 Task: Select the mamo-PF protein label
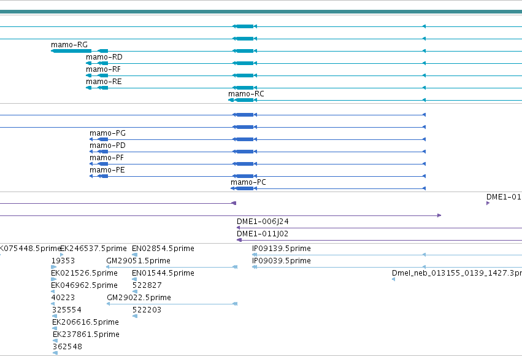point(107,158)
